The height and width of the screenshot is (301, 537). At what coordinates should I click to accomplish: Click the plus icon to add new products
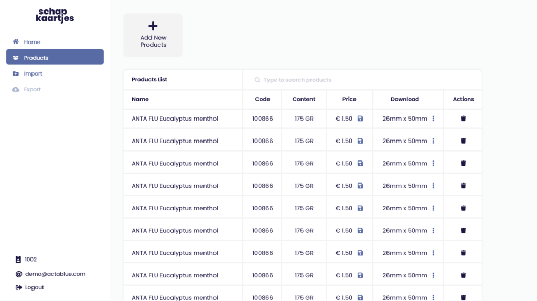pos(153,26)
